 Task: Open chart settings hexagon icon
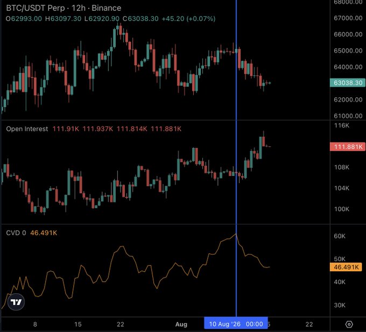click(349, 324)
